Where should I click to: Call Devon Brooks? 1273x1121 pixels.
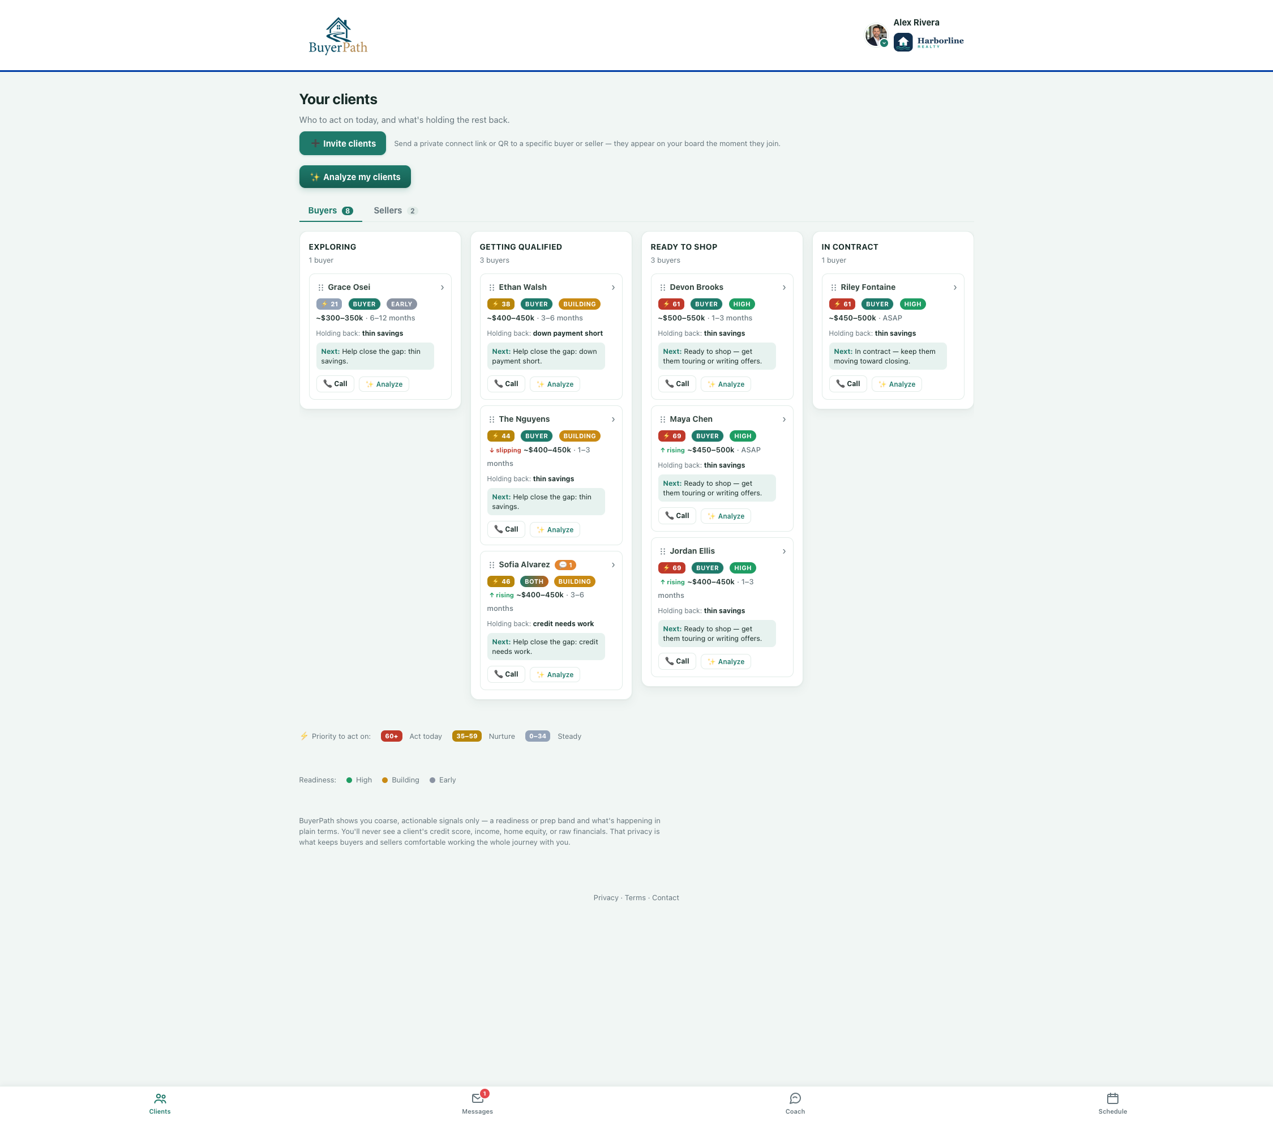point(677,384)
